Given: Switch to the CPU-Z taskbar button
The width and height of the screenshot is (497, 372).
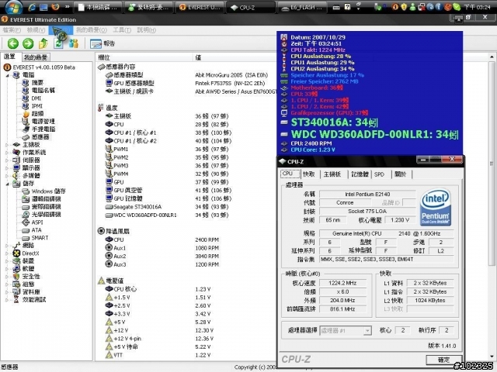Looking at the screenshot, I should 250,7.
